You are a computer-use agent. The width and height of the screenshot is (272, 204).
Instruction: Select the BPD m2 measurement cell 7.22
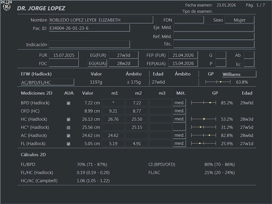tap(137, 103)
